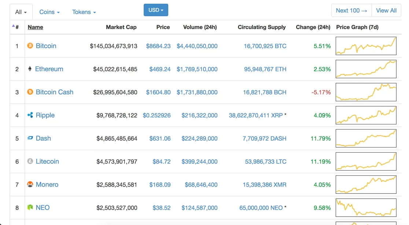The height and width of the screenshot is (225, 409).
Task: Open the Ripple coin page link
Action: [45, 115]
